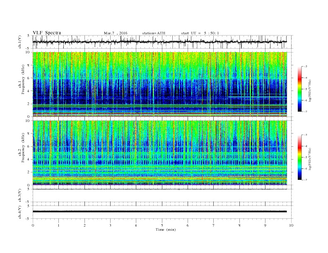This screenshot has width=328, height=253.
Task: Click the "10" tick label on time axis
Action: coord(291,225)
